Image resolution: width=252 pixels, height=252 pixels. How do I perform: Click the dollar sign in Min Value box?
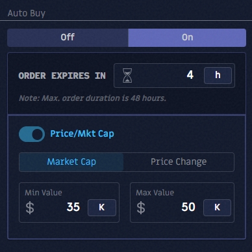[x=30, y=208]
